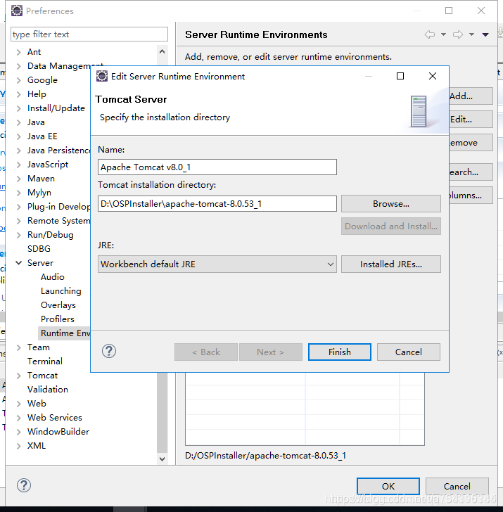
Task: Expand the Help tree node
Action: pos(19,94)
